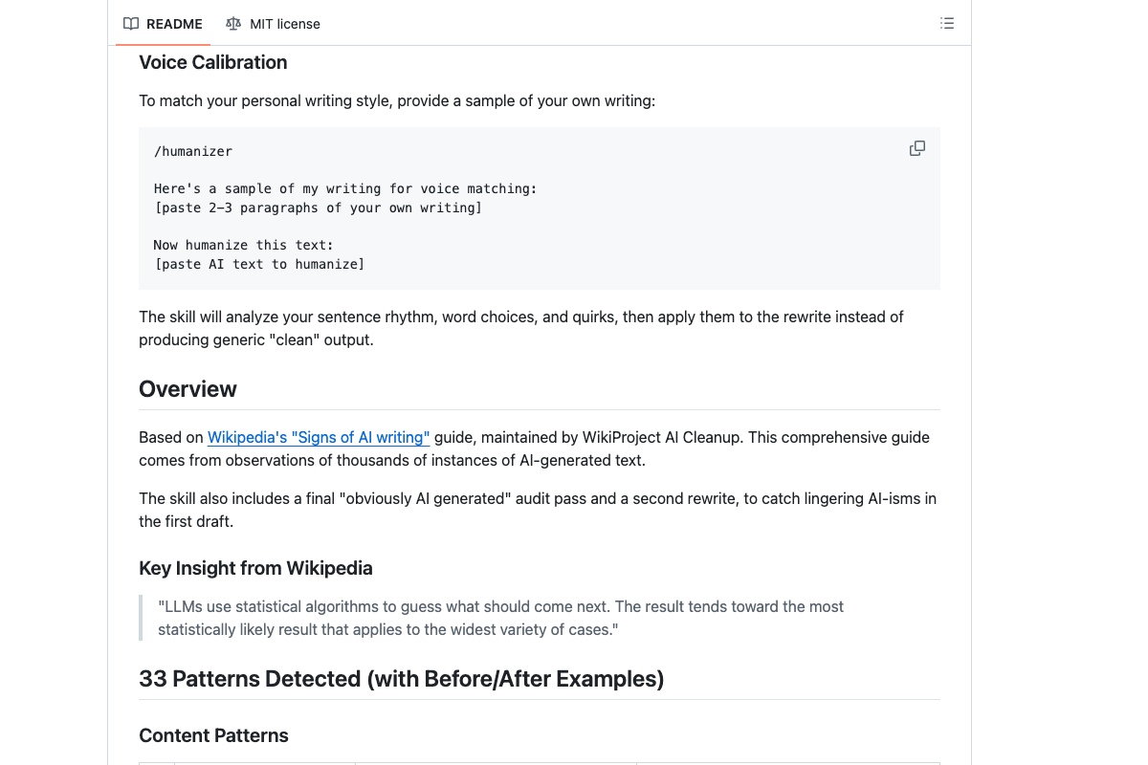This screenshot has height=765, width=1148.
Task: Click the Voice Calibration heading
Action: click(x=213, y=62)
